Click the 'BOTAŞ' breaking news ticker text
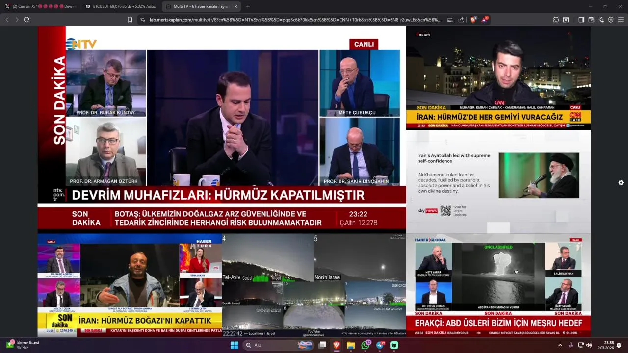The image size is (628, 353). click(x=218, y=218)
